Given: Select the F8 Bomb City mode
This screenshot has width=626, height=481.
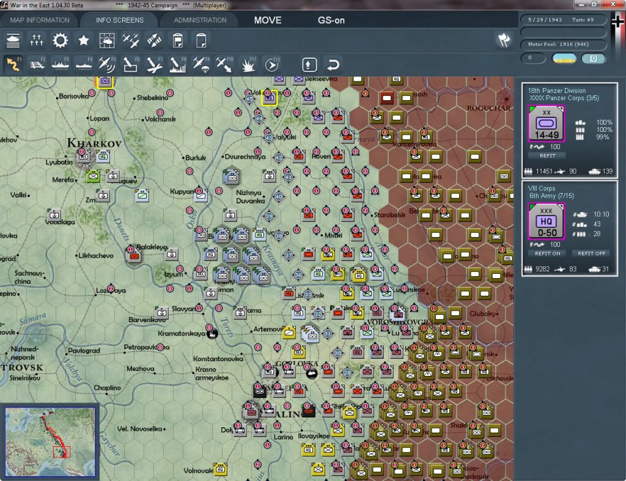Looking at the screenshot, I should [177, 64].
